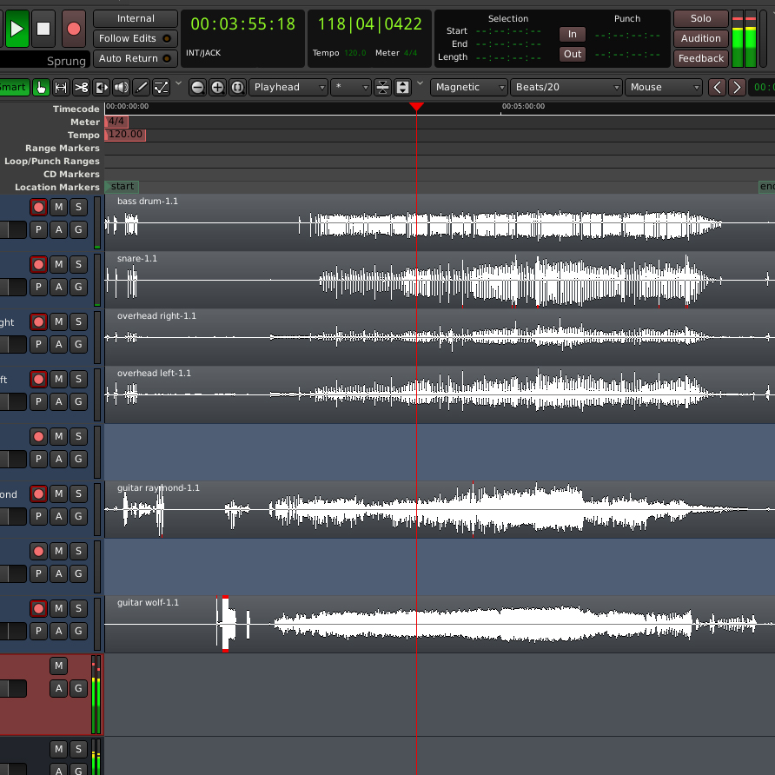The height and width of the screenshot is (775, 775).
Task: Select the Audition speaker tool
Action: 121,87
